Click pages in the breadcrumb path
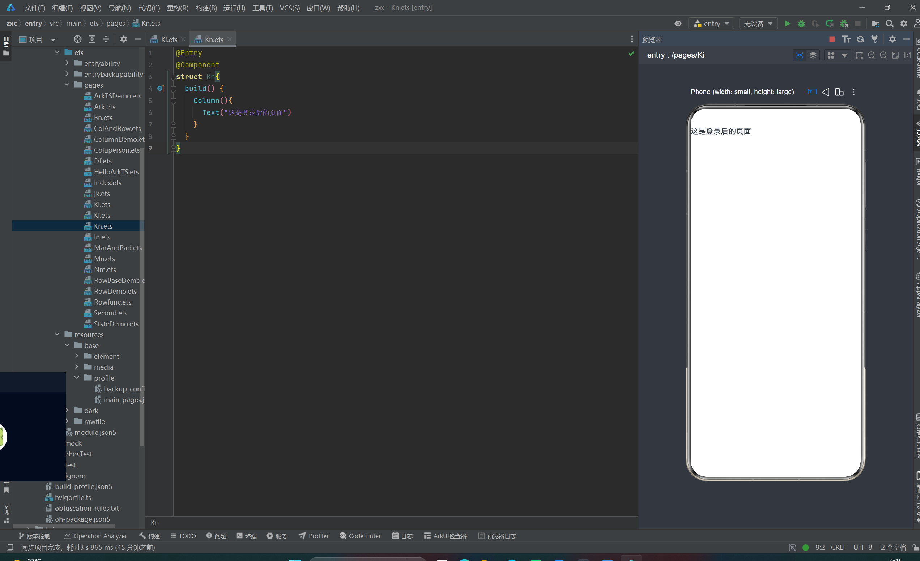 coord(115,24)
